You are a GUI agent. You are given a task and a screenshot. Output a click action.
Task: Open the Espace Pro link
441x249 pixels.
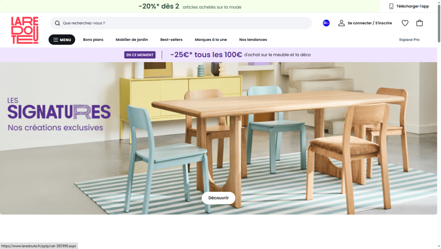click(x=409, y=40)
